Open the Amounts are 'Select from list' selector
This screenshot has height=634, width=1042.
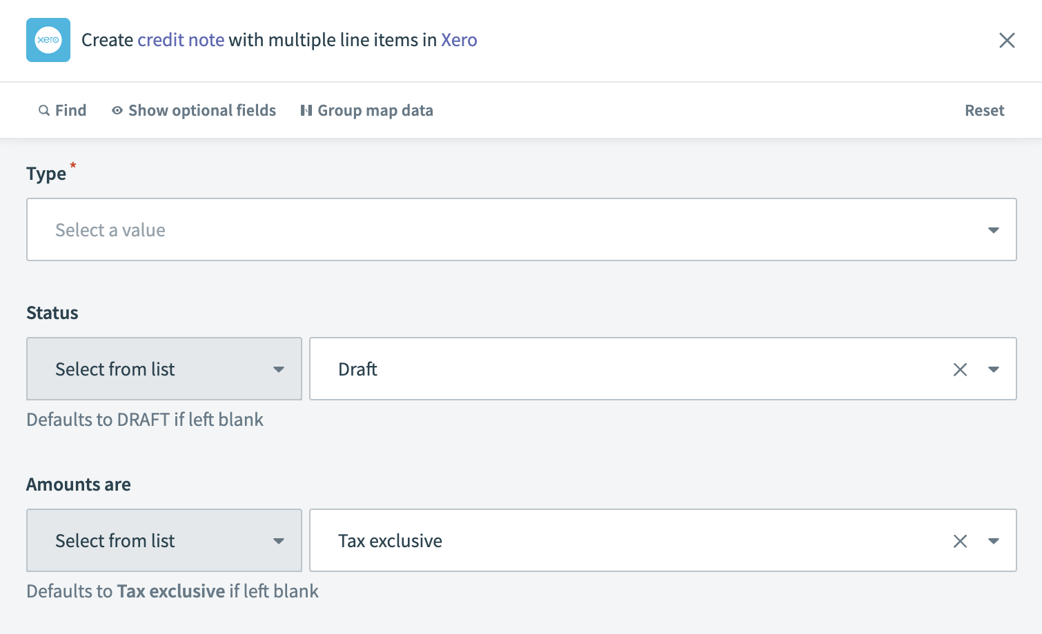[164, 540]
